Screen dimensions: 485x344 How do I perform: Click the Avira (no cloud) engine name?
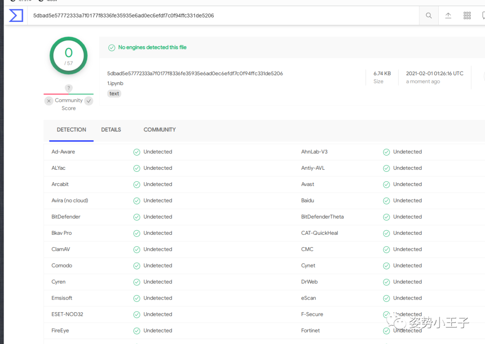70,201
